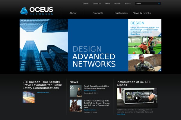Click the Oceus Networks logo
This screenshot has width=181, height=120.
37,11
